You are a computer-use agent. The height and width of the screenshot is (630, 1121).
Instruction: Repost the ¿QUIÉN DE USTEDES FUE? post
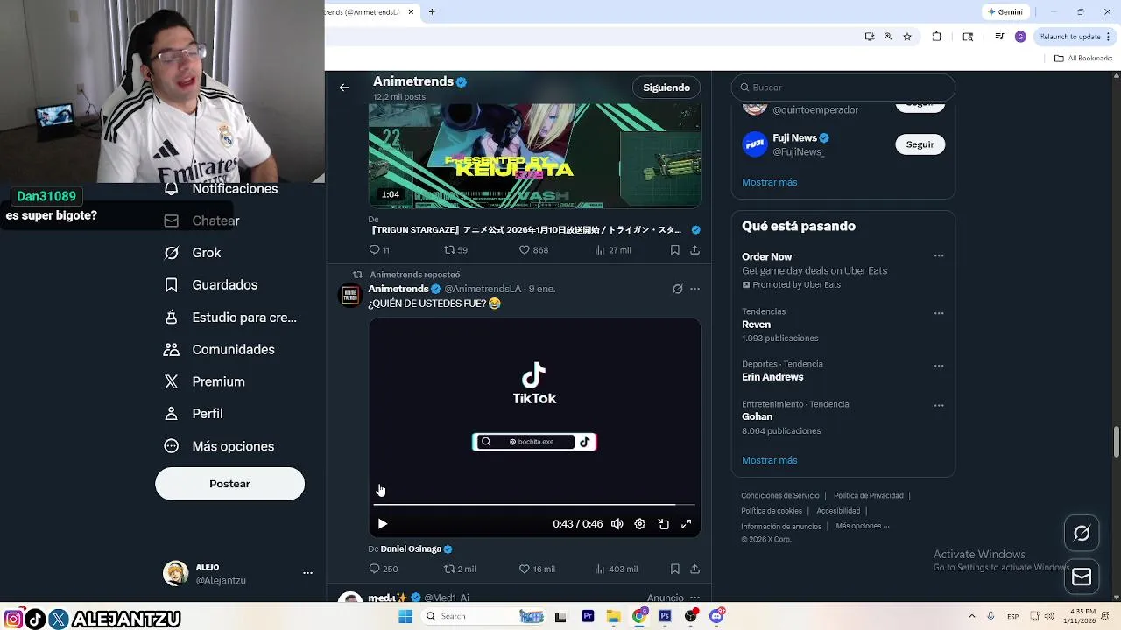coord(449,570)
